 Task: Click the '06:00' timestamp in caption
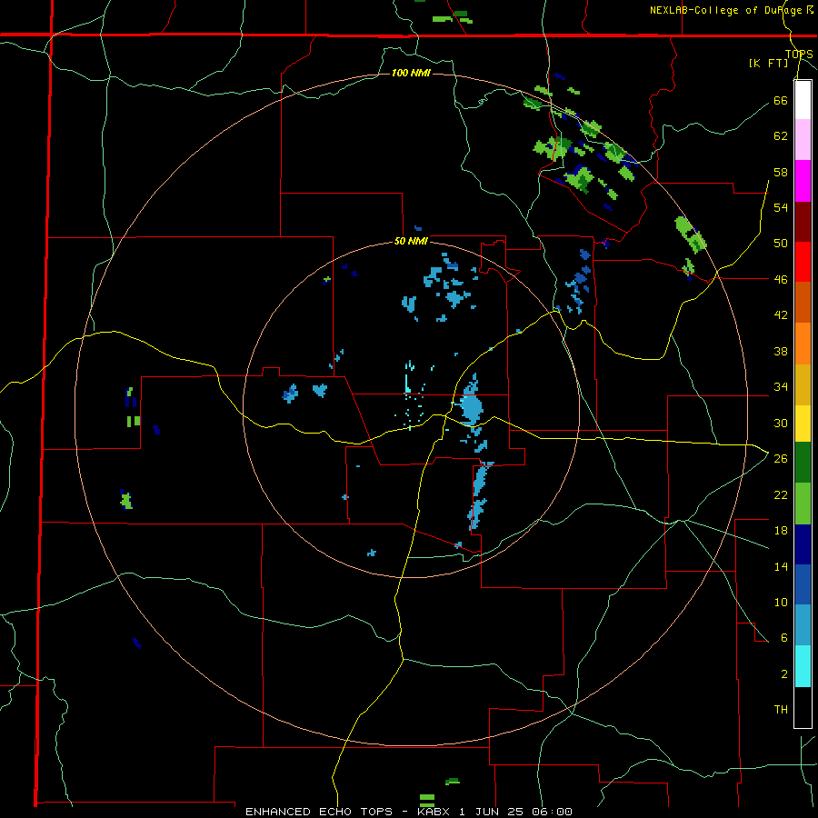click(552, 812)
